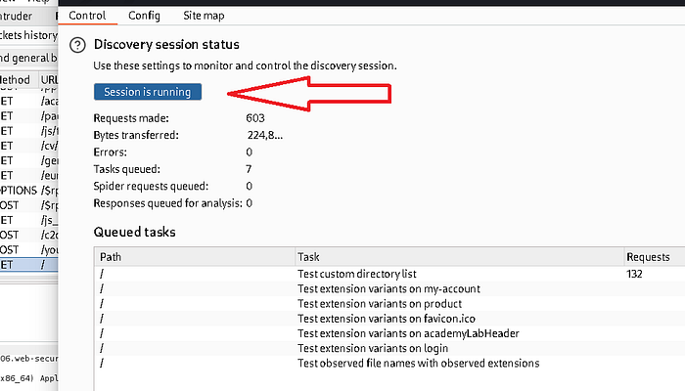
Task: Open the Intruder tab in background window
Action: coord(17,17)
